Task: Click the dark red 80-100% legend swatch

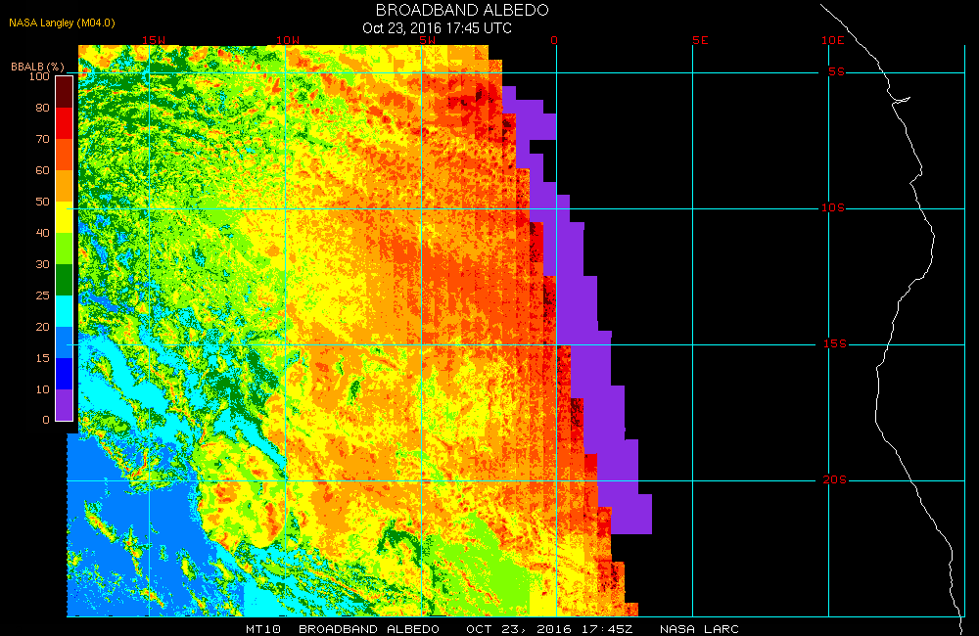Action: [63, 91]
